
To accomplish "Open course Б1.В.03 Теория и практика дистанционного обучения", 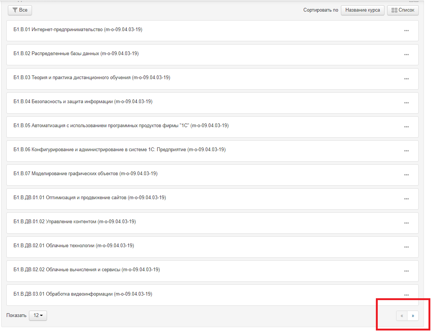I will (92, 77).
